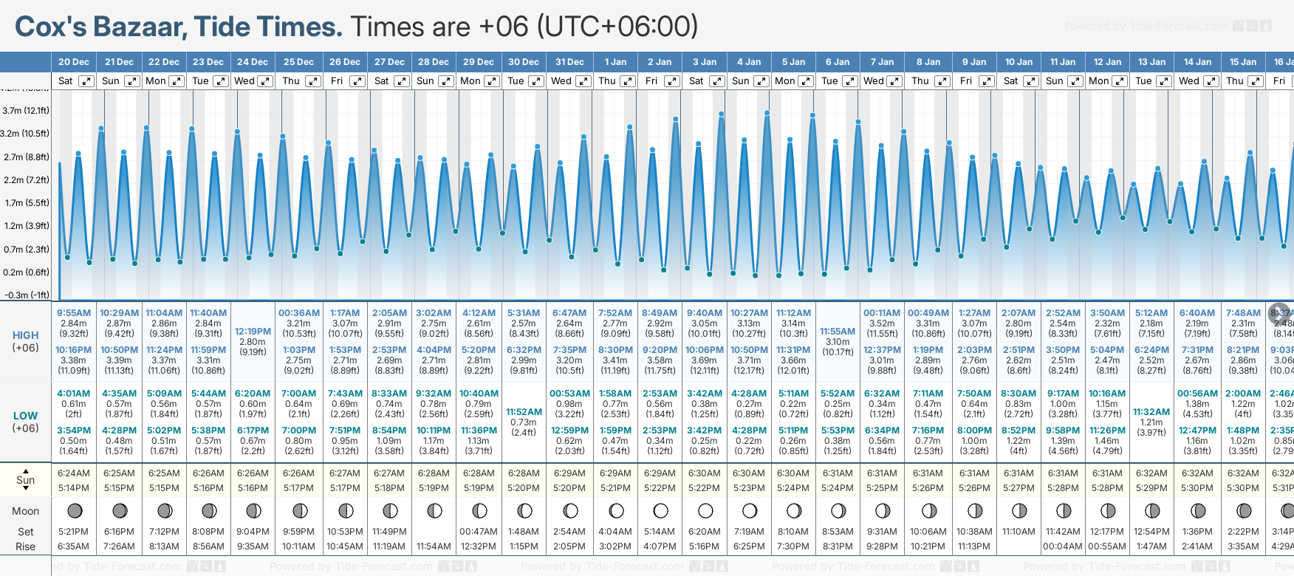
Task: Click expand icon for Fri 9 Jan
Action: [x=986, y=81]
